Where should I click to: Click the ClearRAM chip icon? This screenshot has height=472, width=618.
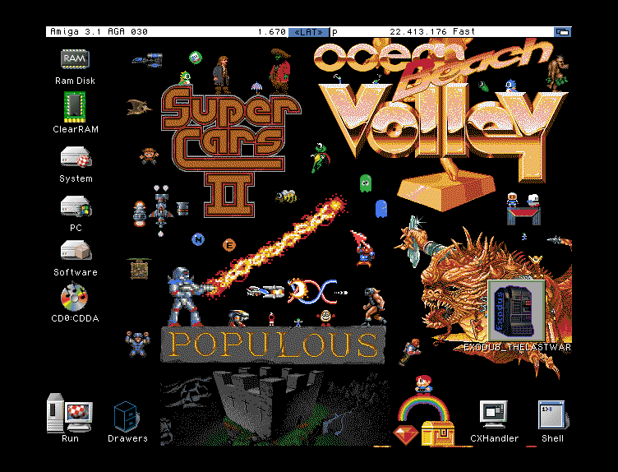75,106
